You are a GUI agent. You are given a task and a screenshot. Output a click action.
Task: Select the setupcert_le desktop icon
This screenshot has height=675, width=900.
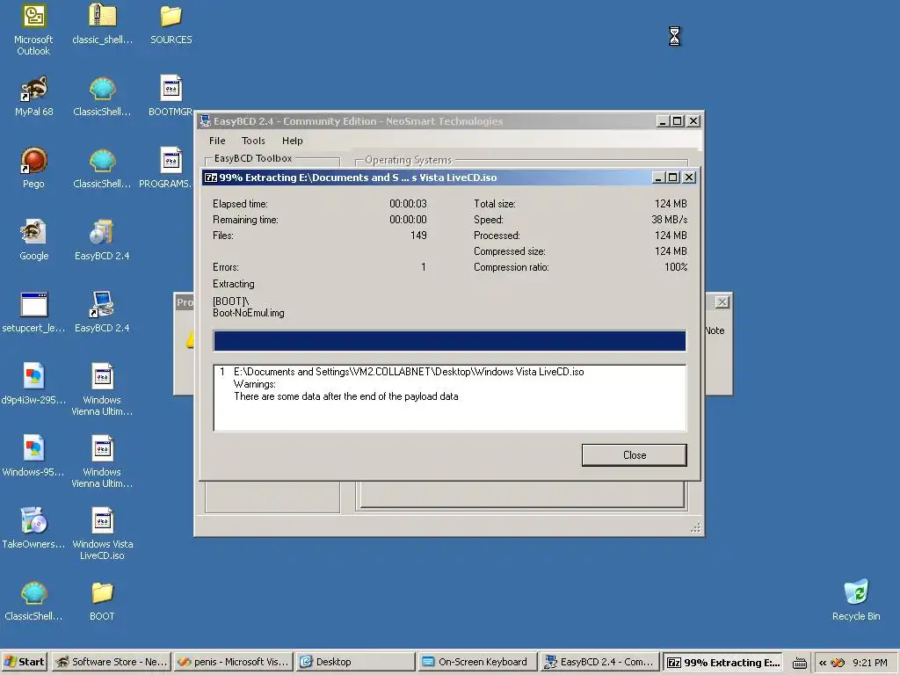[x=34, y=312]
